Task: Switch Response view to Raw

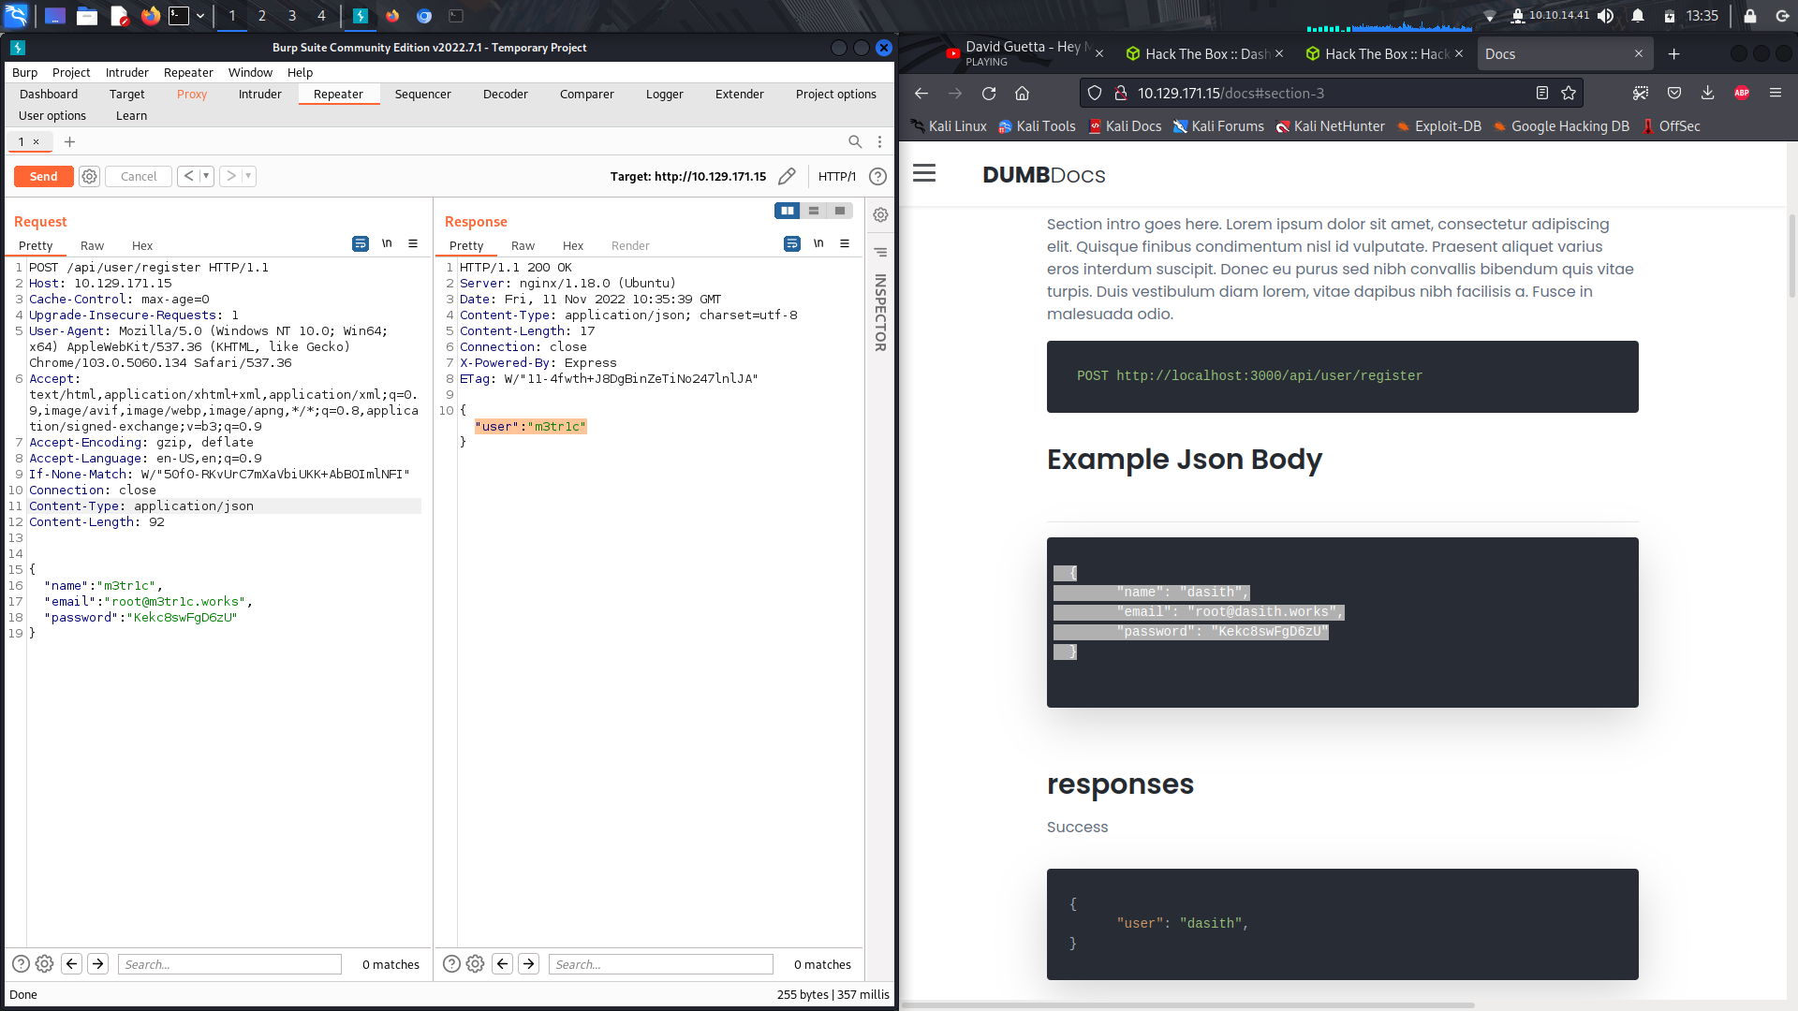Action: [523, 245]
